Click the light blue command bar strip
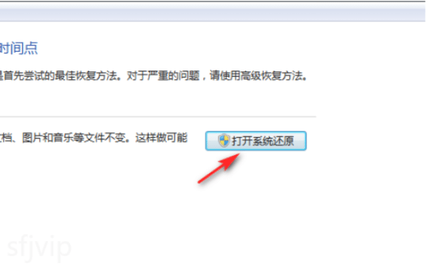 tap(212, 12)
